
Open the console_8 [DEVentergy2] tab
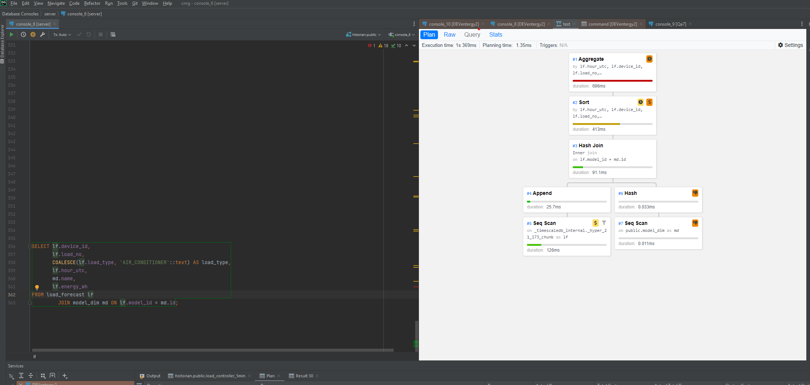point(521,24)
